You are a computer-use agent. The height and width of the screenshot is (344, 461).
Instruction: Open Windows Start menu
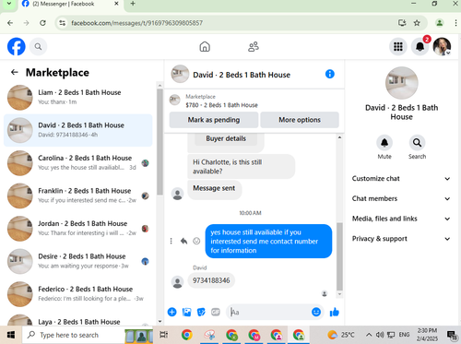click(11, 335)
